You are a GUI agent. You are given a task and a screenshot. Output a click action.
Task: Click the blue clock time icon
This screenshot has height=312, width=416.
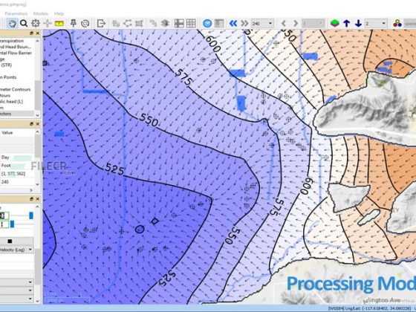coord(207,23)
